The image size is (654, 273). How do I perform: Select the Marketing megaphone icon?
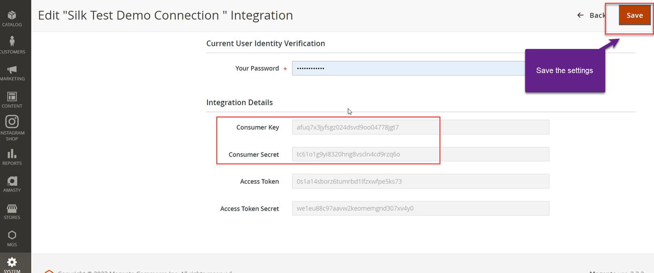[12, 72]
